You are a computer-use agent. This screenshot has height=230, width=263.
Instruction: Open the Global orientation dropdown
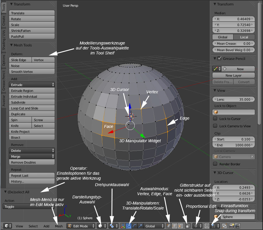tap(154, 226)
